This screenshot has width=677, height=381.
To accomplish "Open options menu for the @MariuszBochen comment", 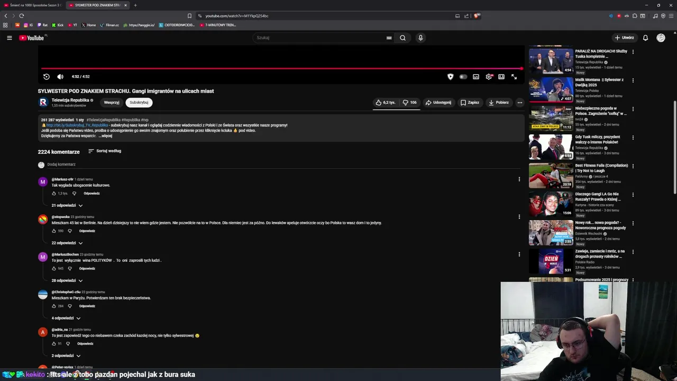I will click(519, 255).
